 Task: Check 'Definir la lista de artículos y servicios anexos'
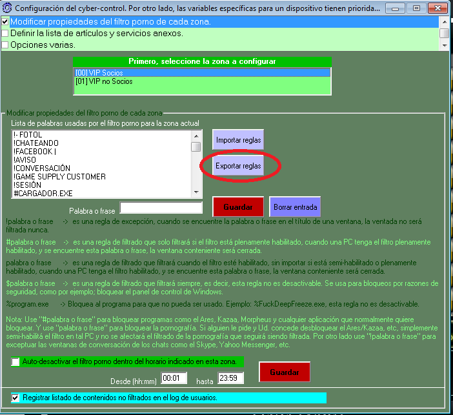(x=5, y=33)
